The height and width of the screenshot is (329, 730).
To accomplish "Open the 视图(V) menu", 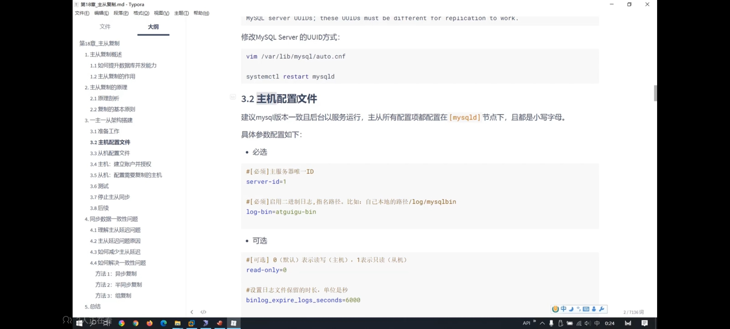I will coord(161,13).
